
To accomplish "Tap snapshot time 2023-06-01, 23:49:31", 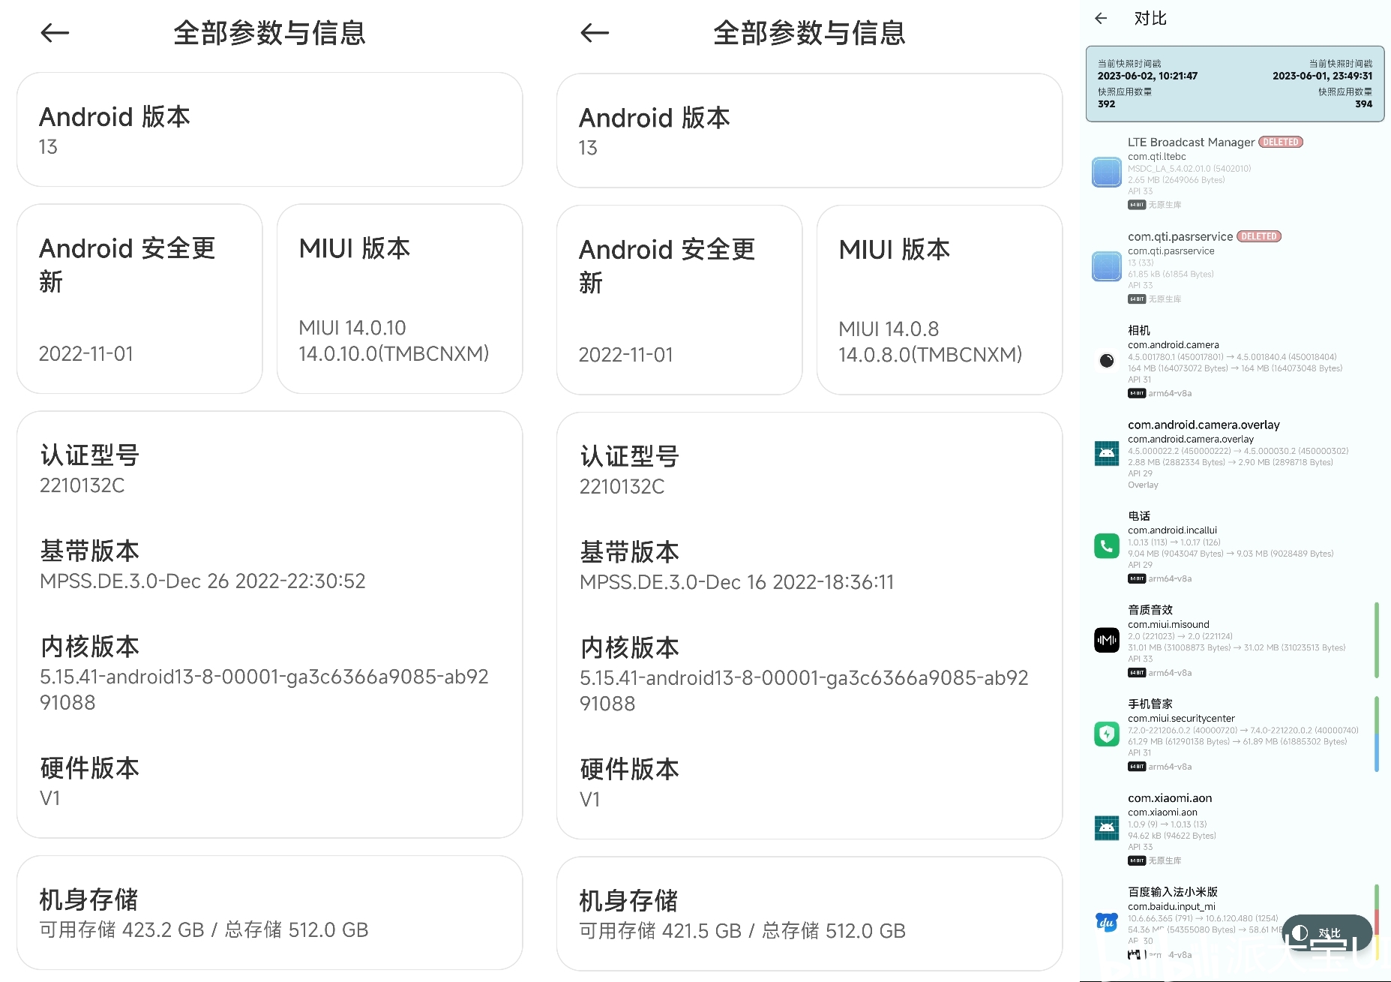I will click(x=1323, y=76).
